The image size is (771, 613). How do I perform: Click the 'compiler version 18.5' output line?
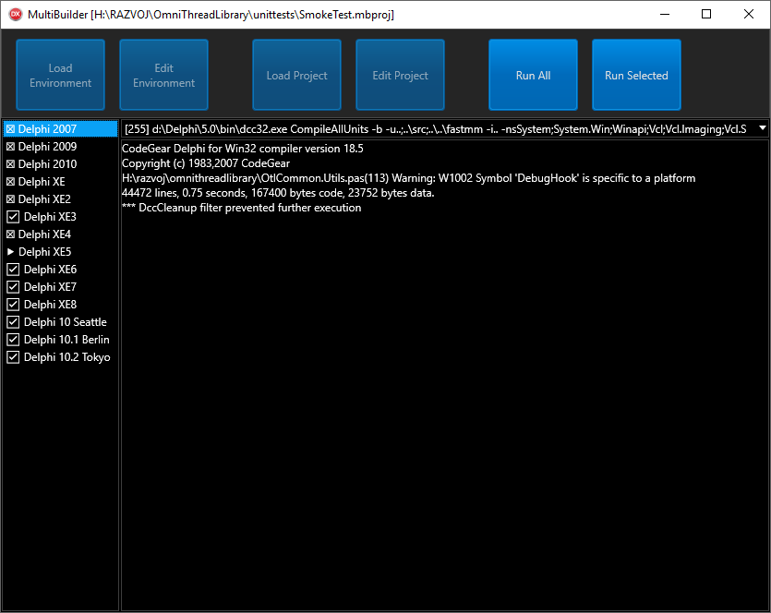tap(243, 149)
